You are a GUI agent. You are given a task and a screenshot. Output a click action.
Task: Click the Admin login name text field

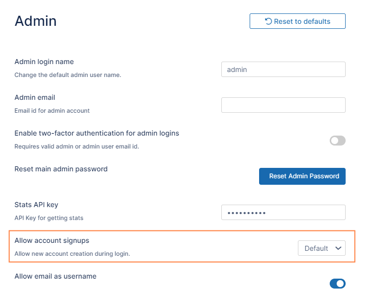pyautogui.click(x=283, y=70)
